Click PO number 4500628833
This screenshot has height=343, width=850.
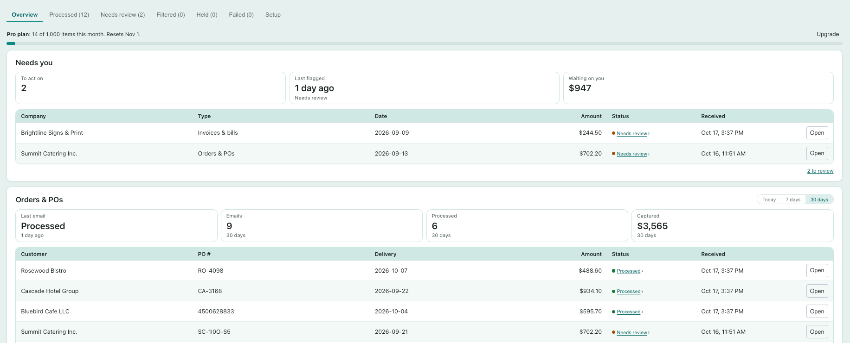(216, 312)
